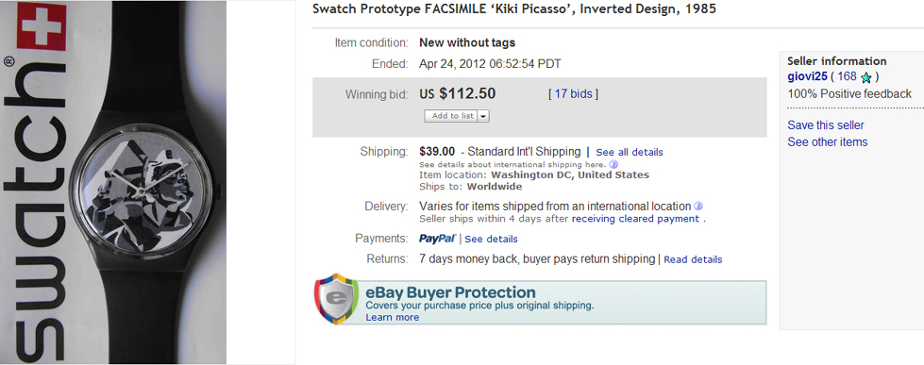Screen dimensions: 924x365
Task: Open See details for payments
Action: click(x=491, y=239)
